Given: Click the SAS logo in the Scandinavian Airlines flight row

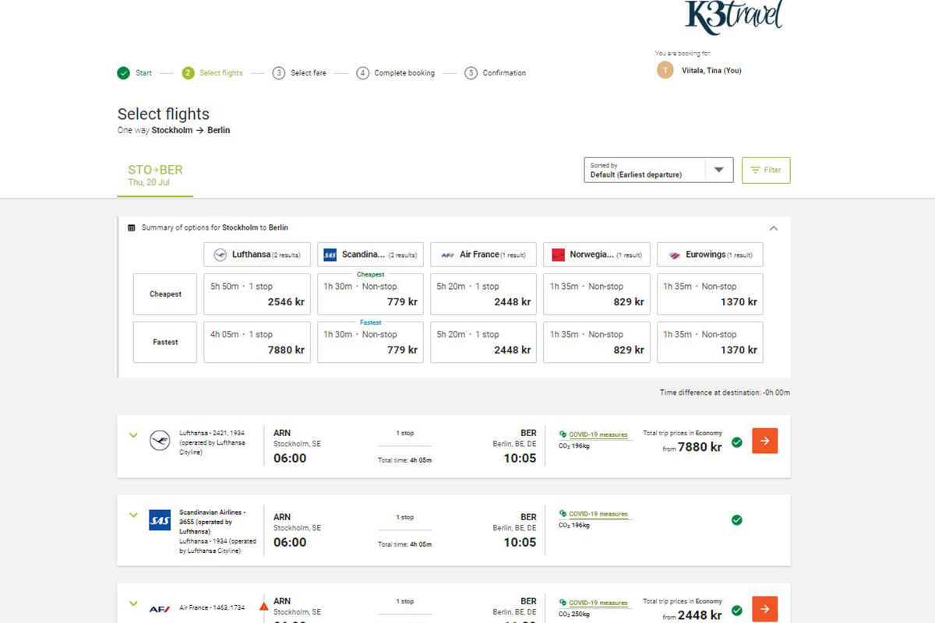Looking at the screenshot, I should click(160, 520).
